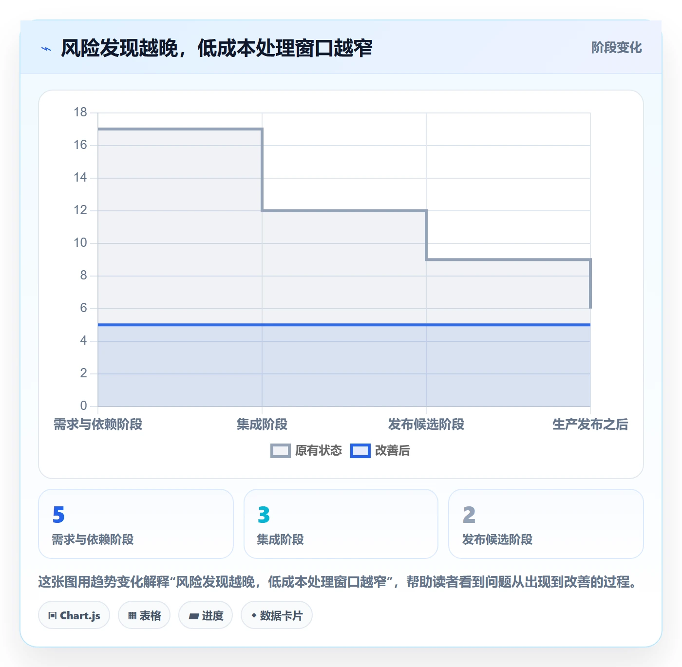Click the grid icon in the 表格 chip

pos(132,616)
